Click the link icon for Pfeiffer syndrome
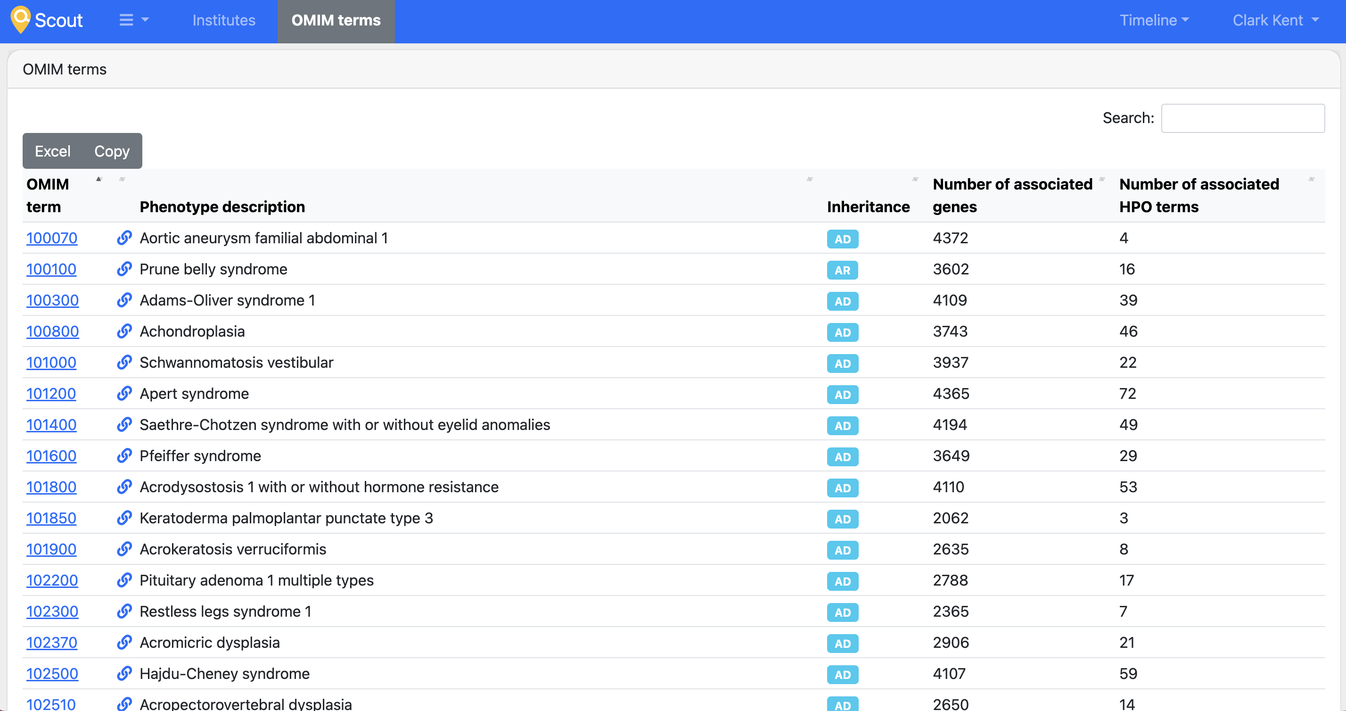The height and width of the screenshot is (711, 1346). click(124, 455)
